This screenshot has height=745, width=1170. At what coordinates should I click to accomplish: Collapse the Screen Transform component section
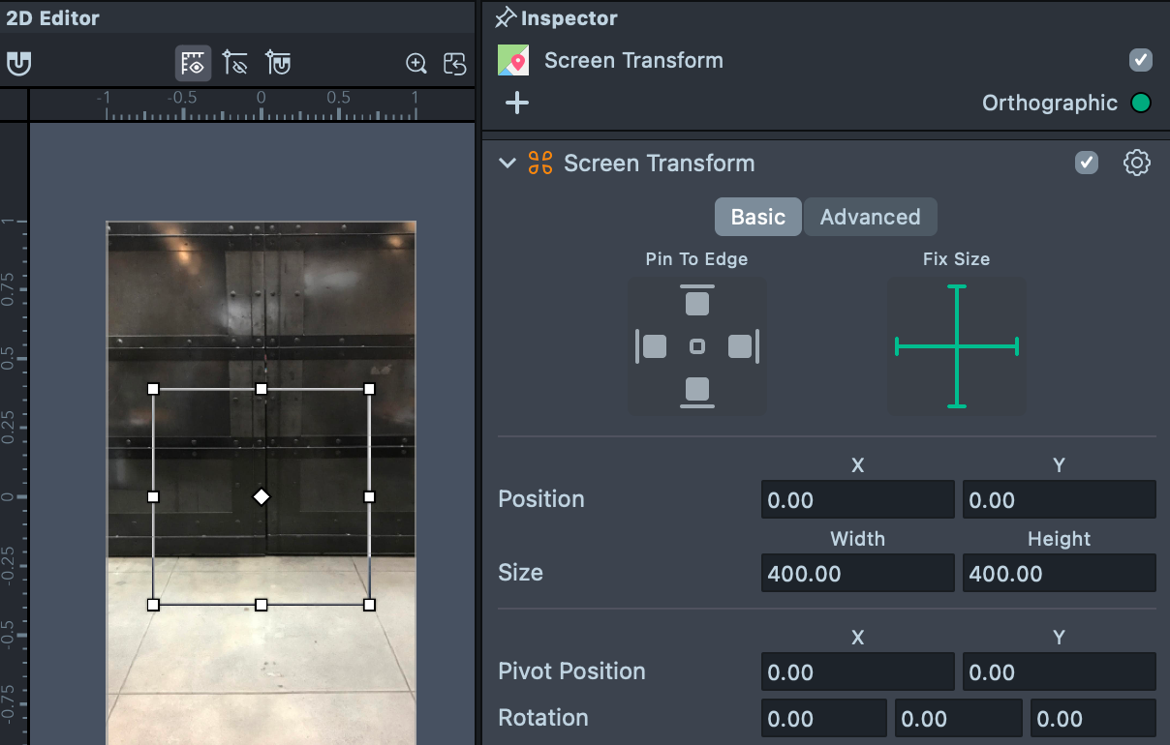(x=508, y=164)
